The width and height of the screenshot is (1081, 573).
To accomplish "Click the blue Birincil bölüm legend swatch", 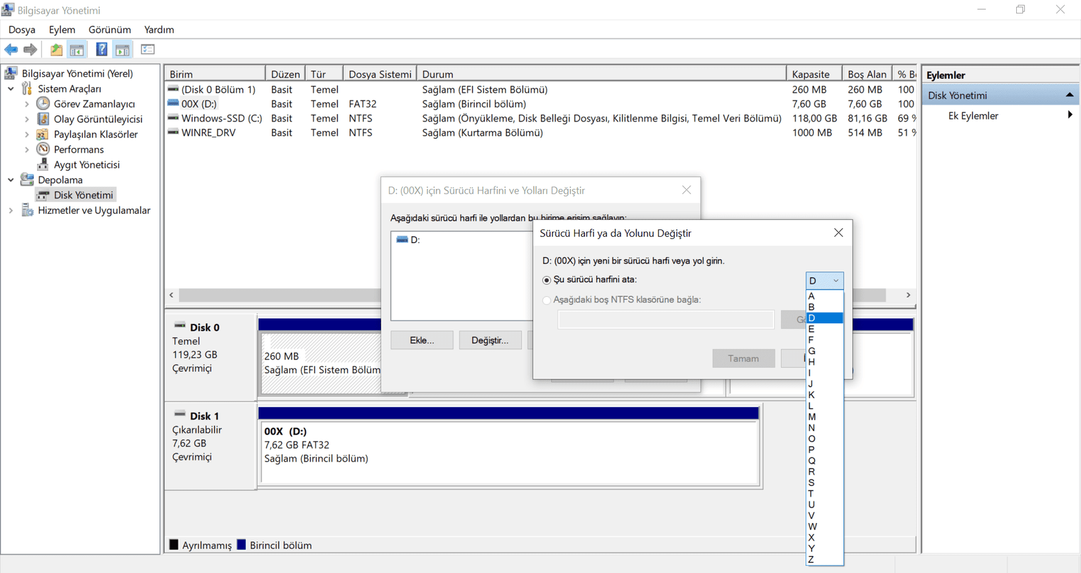I will pyautogui.click(x=241, y=545).
